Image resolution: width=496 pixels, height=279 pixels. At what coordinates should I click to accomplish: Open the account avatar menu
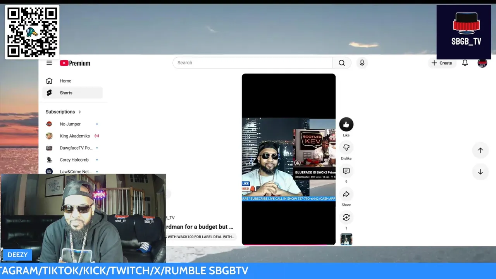tap(482, 63)
